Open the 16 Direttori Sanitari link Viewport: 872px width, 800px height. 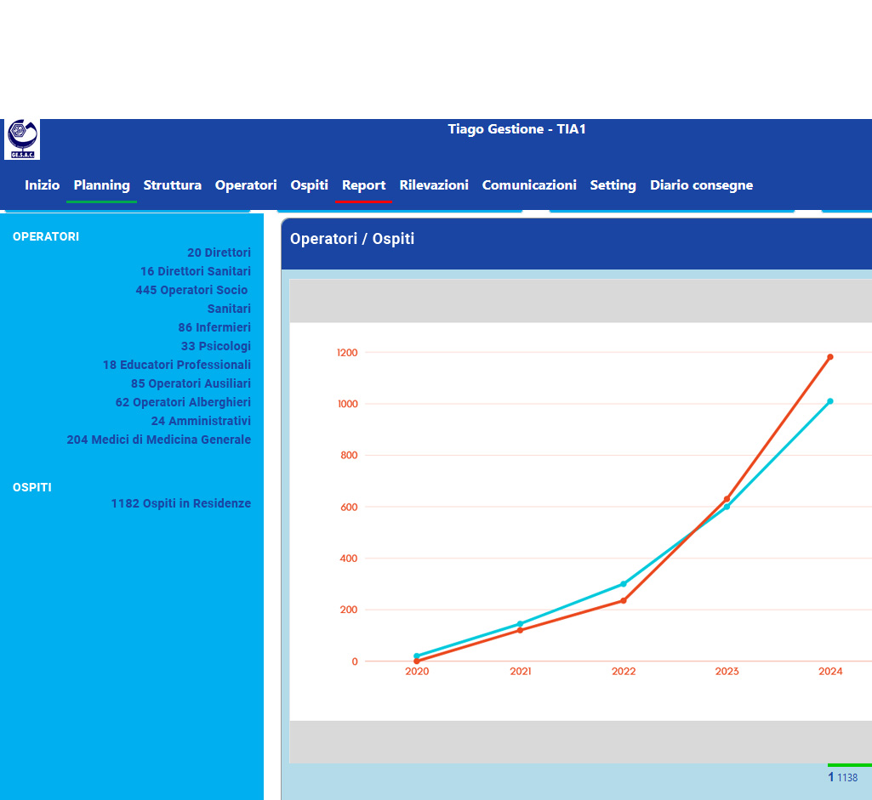196,271
